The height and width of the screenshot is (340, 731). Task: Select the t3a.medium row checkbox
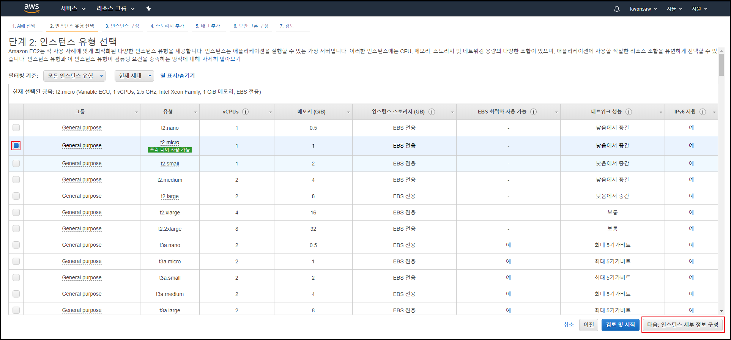click(16, 294)
